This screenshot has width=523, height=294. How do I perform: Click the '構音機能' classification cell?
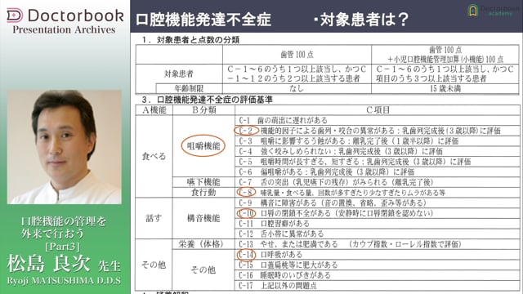(x=203, y=218)
